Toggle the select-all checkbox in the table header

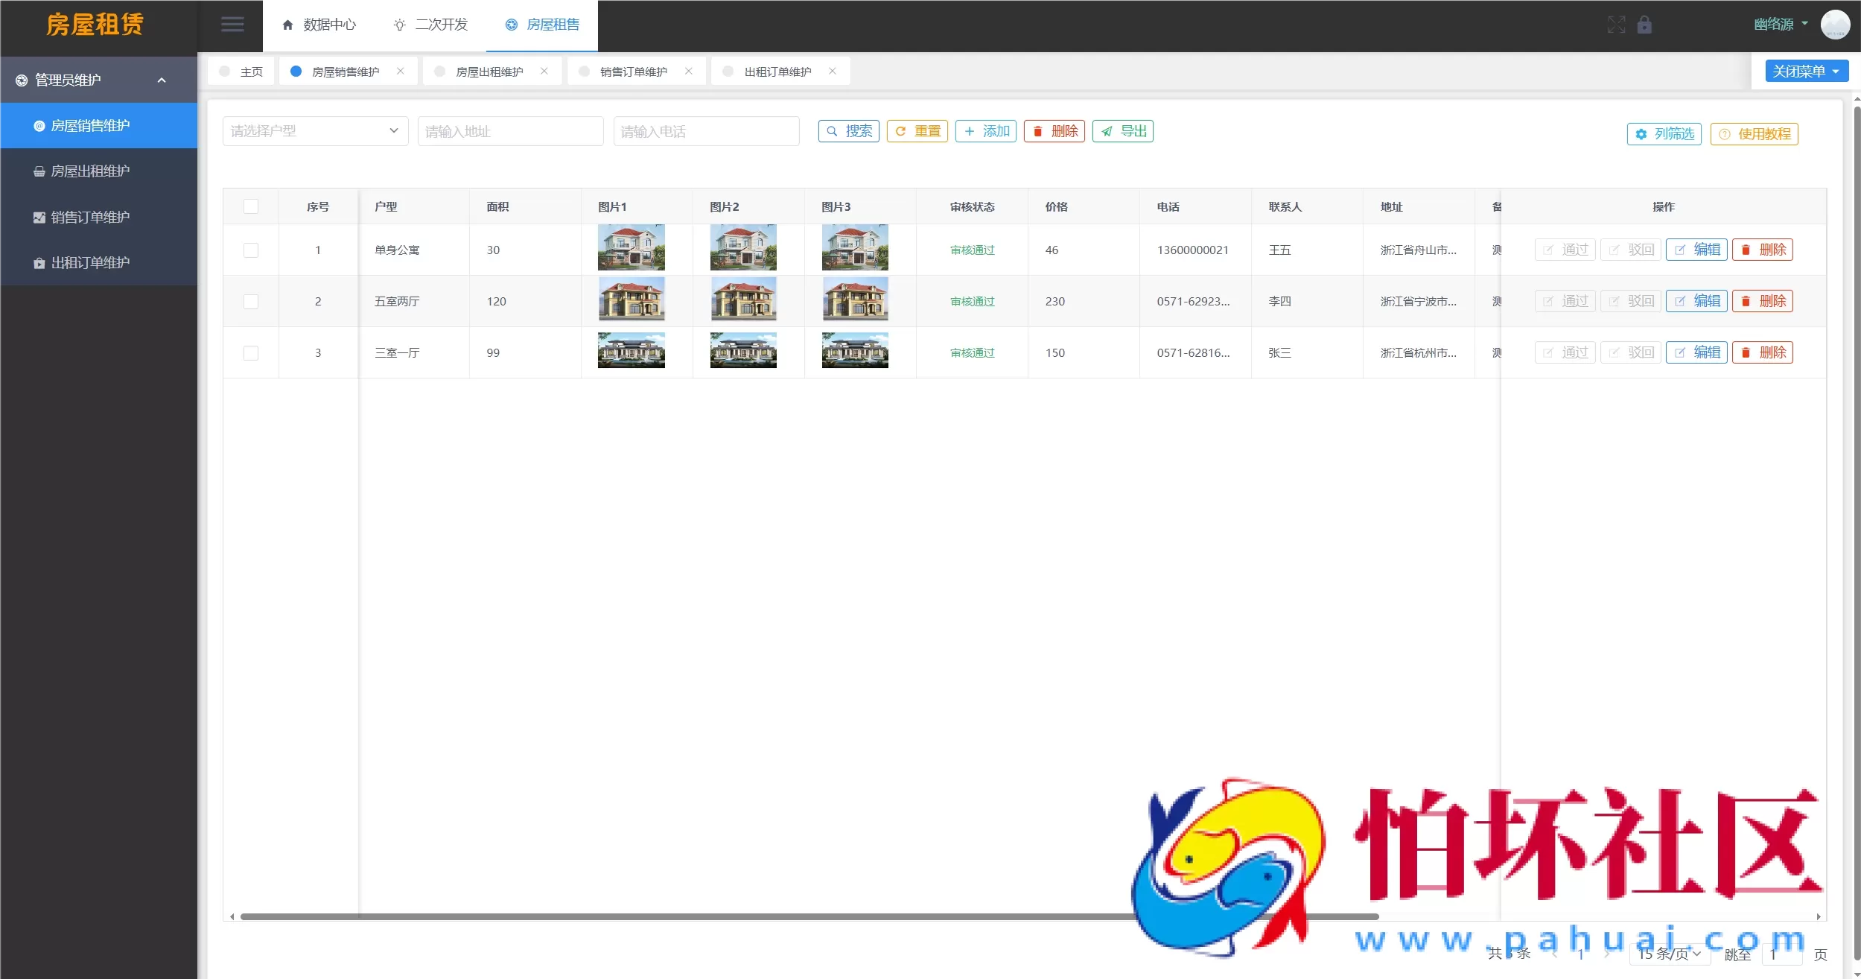[x=251, y=206]
